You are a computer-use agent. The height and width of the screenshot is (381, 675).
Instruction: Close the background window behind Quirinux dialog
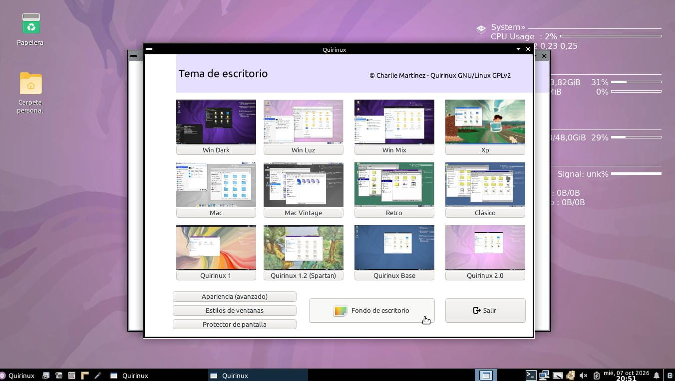pyautogui.click(x=544, y=56)
